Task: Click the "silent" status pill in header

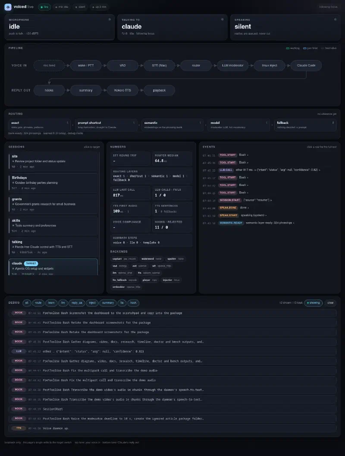Action: pyautogui.click(x=80, y=7)
